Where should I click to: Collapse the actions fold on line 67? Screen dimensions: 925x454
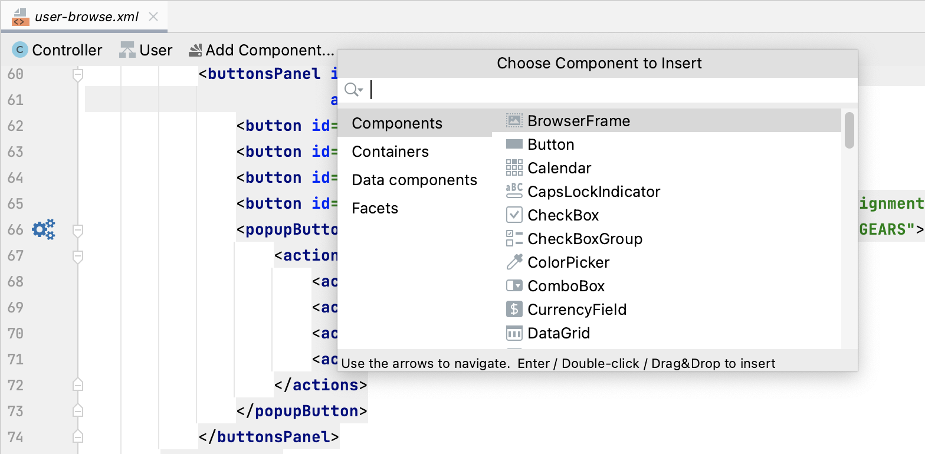(x=77, y=256)
